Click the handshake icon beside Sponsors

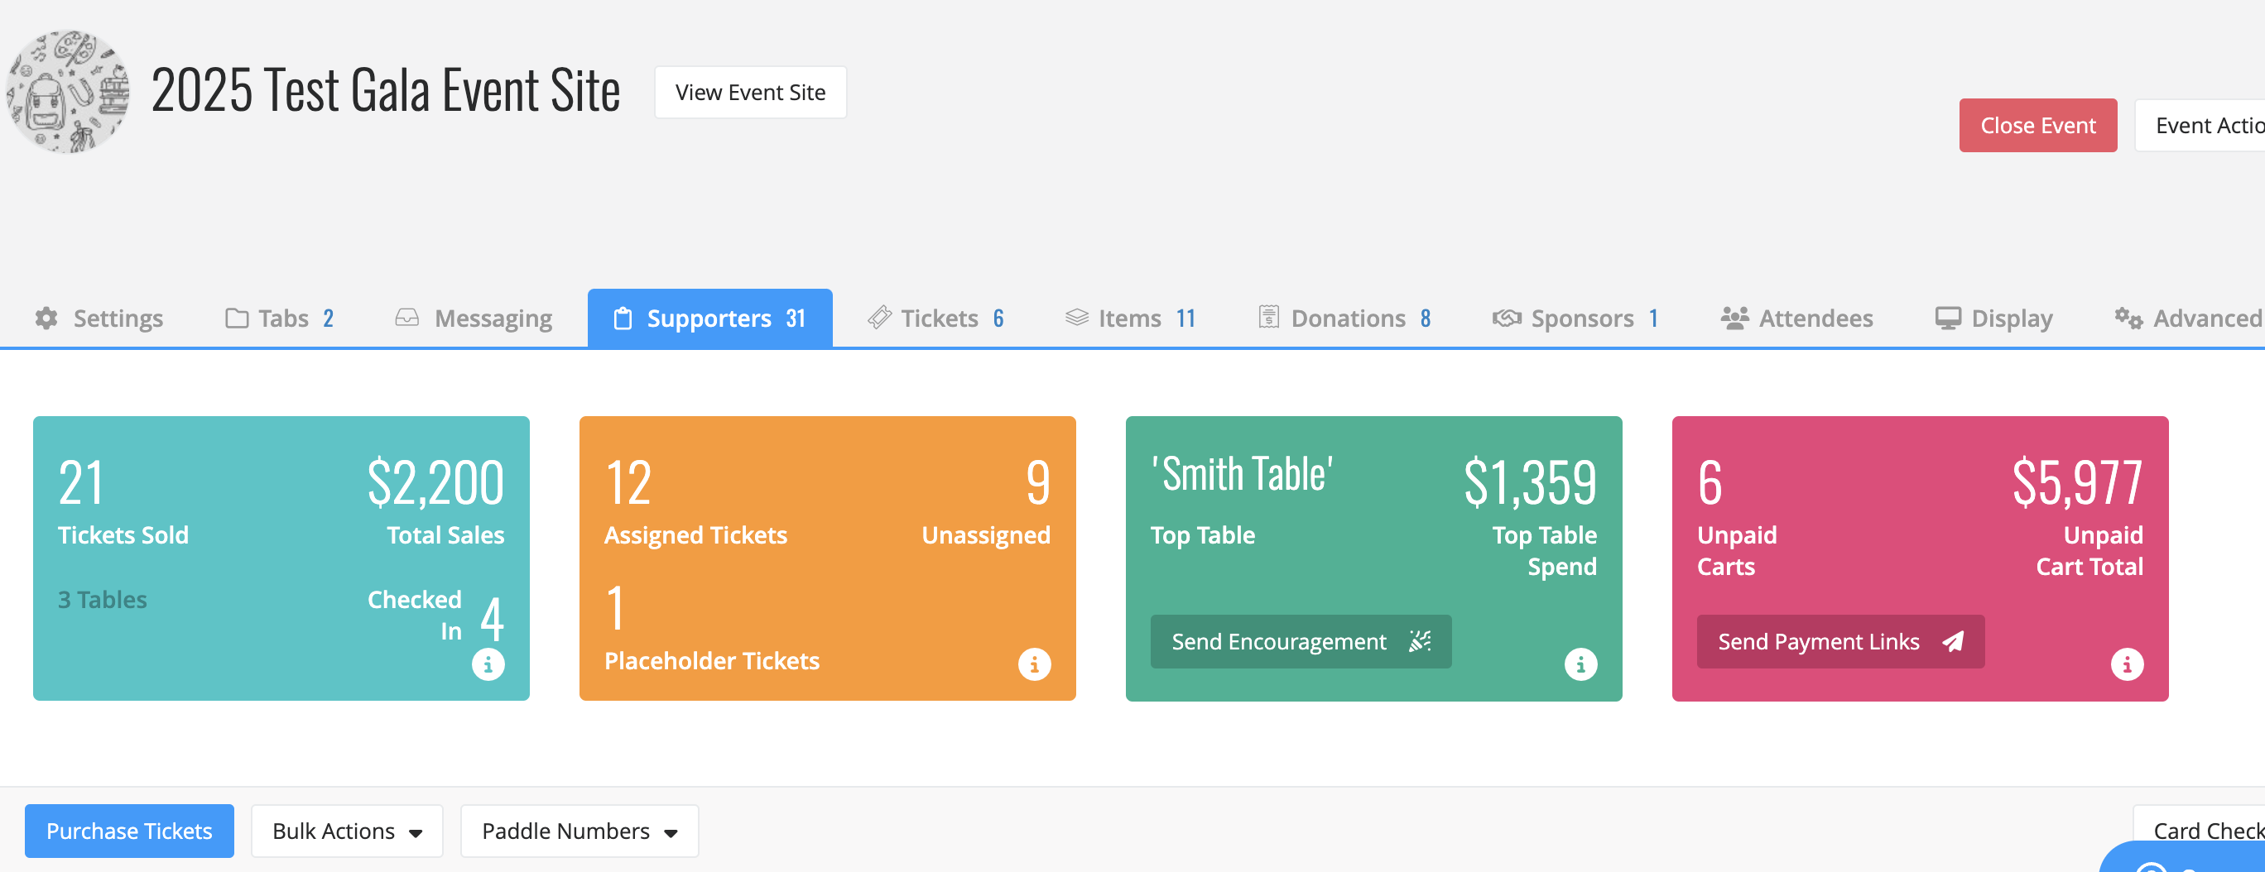1506,319
